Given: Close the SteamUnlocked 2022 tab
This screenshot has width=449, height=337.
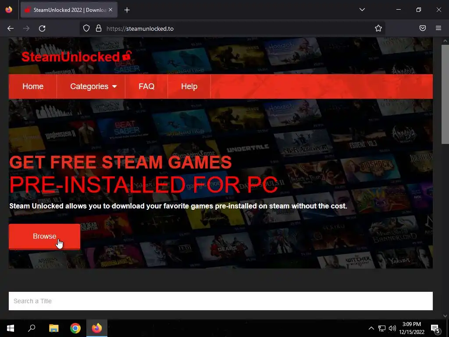Looking at the screenshot, I should pyautogui.click(x=110, y=10).
